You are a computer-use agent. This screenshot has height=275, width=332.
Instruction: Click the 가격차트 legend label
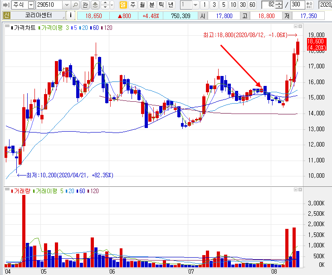click(x=23, y=28)
